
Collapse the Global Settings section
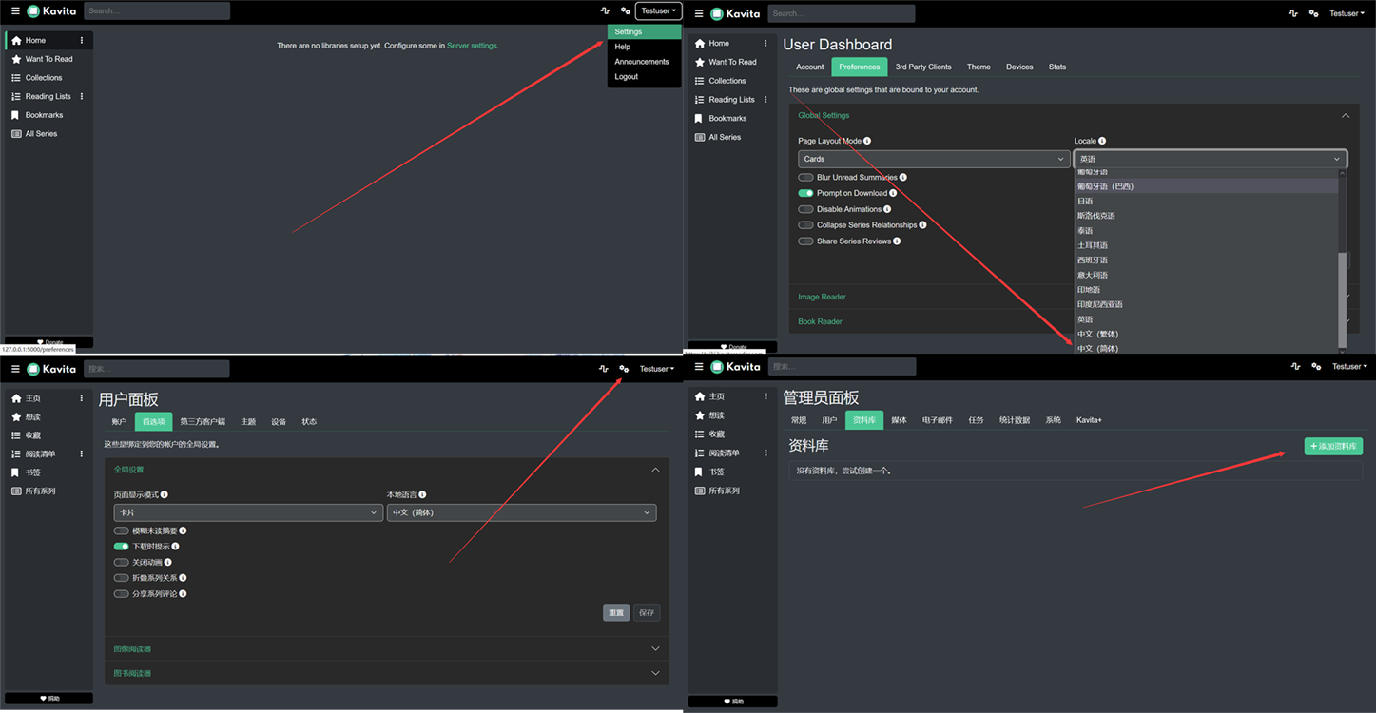point(1345,116)
